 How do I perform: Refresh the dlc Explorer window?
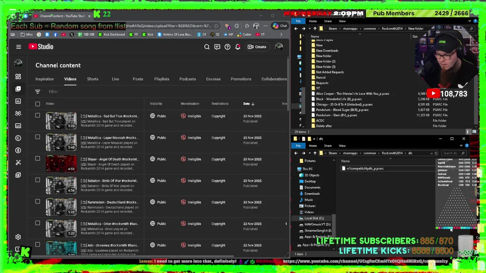click(x=436, y=153)
